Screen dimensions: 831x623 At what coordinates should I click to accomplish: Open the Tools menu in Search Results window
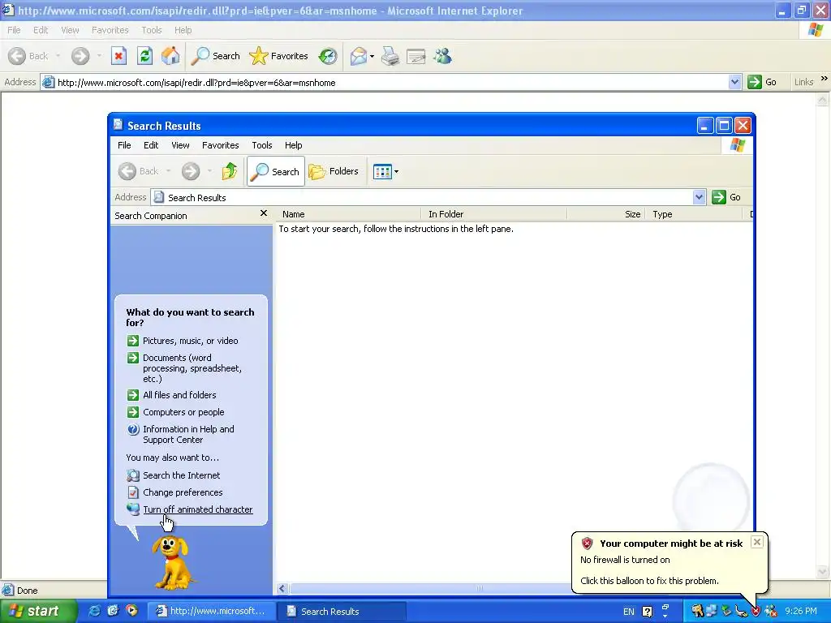tap(262, 145)
